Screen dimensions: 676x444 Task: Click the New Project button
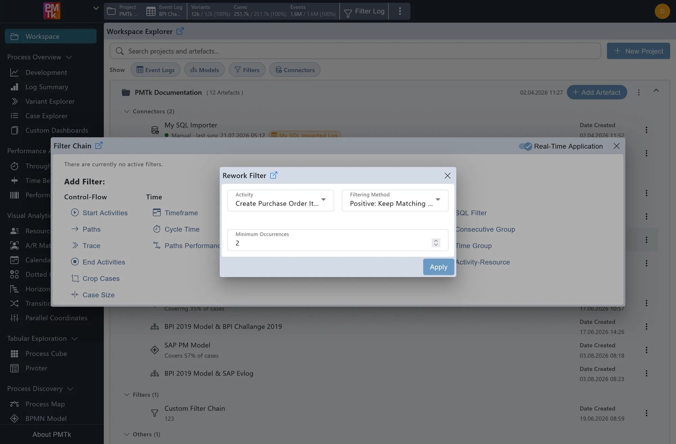click(x=638, y=51)
